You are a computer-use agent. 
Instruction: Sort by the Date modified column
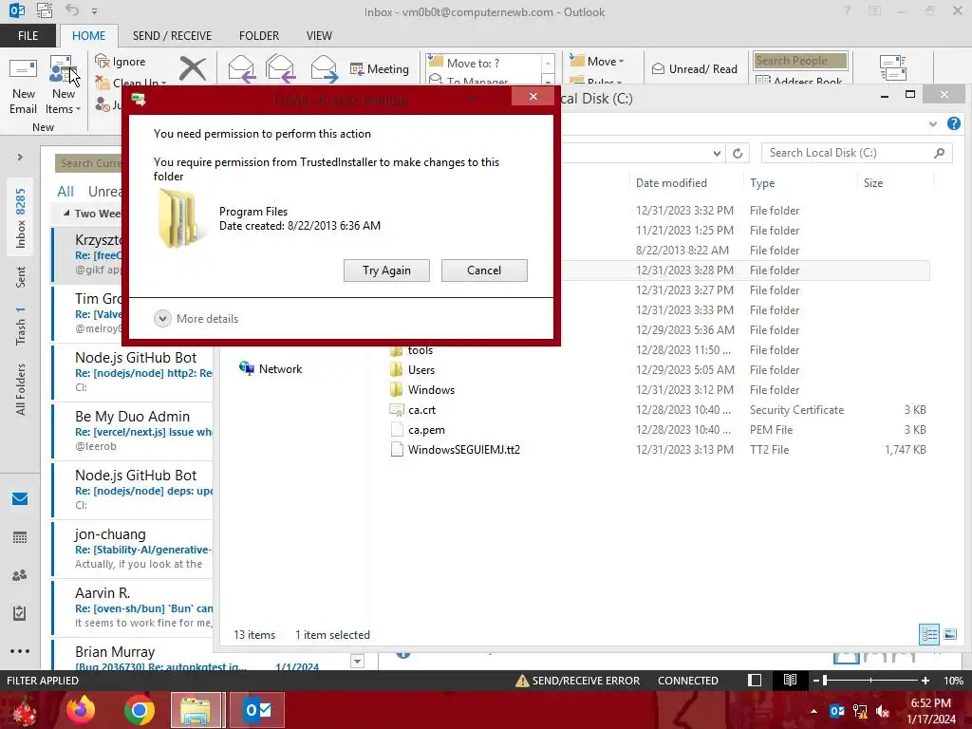pyautogui.click(x=671, y=183)
